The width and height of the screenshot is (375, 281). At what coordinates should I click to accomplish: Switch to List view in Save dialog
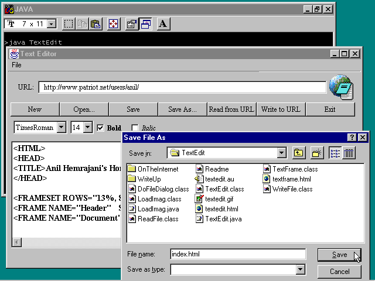pos(335,153)
